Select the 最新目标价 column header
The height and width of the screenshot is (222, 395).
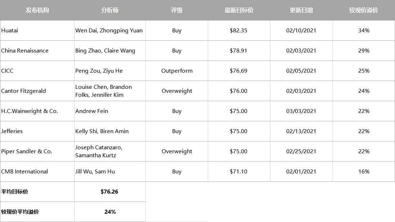(239, 10)
